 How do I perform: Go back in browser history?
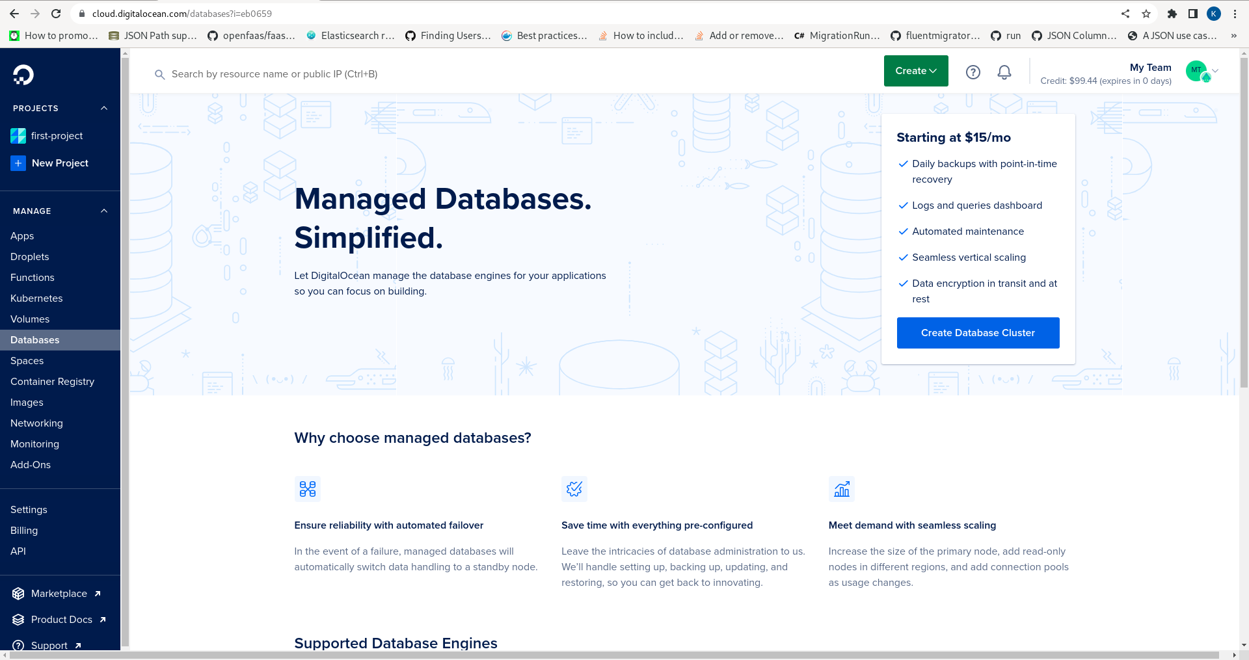pos(14,14)
